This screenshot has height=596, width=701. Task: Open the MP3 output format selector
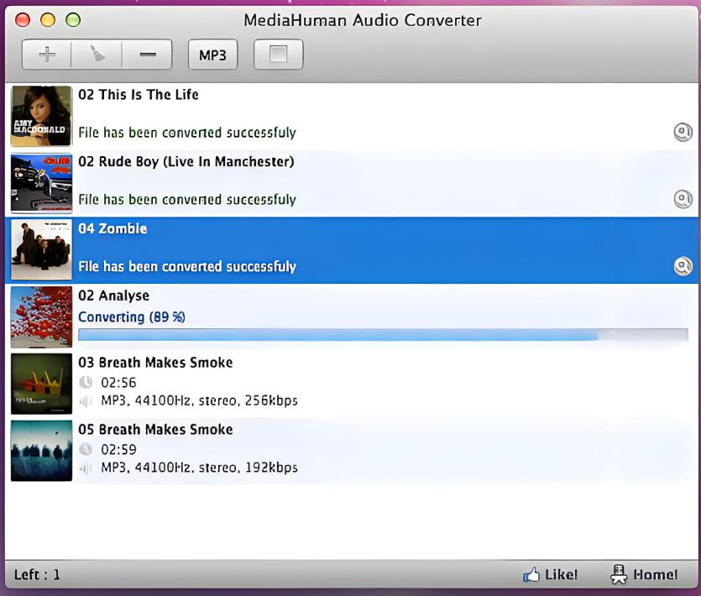(212, 55)
